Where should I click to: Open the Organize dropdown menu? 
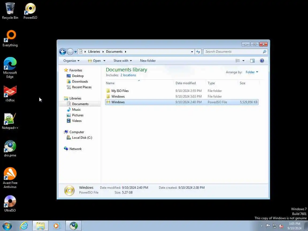coord(71,61)
